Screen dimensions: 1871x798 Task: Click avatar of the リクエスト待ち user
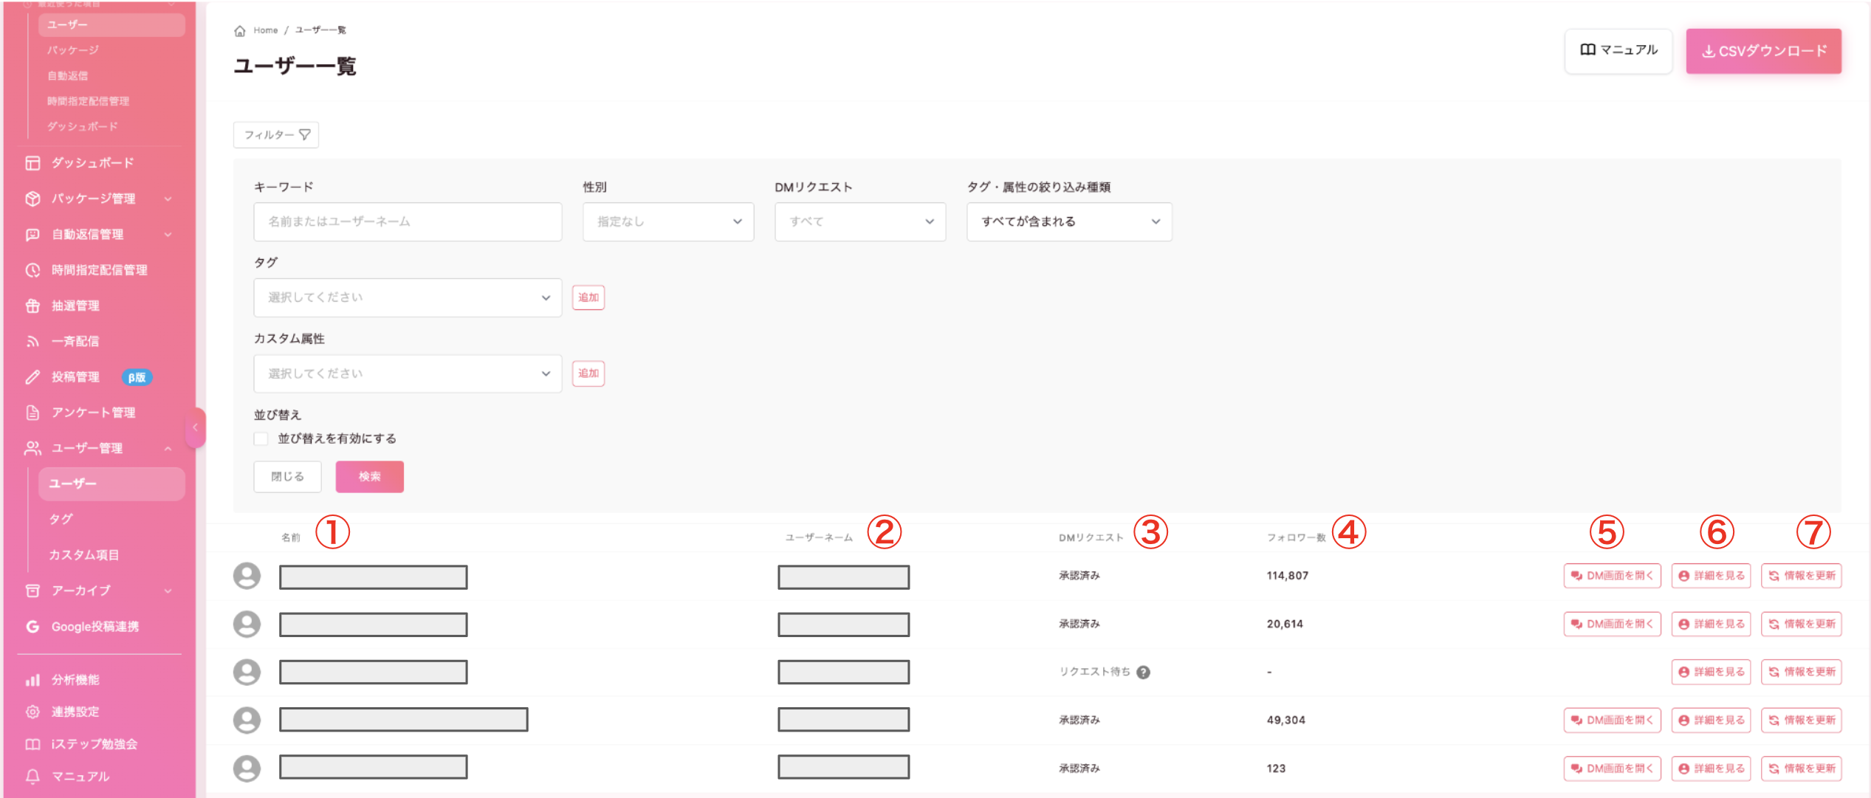point(247,672)
